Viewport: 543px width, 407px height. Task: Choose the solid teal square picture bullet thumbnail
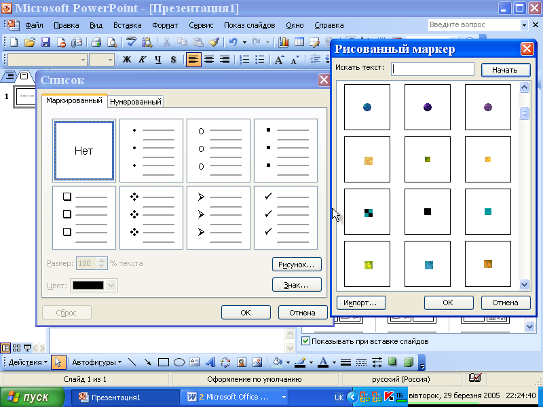click(487, 212)
